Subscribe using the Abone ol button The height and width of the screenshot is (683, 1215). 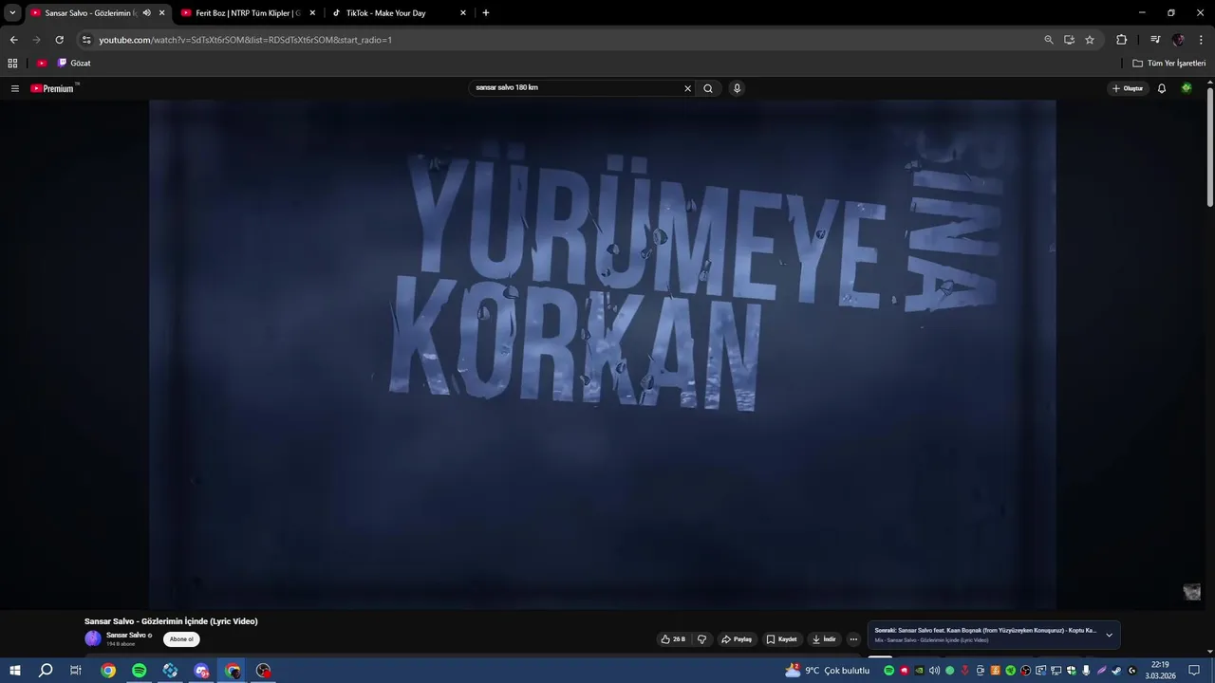[181, 639]
